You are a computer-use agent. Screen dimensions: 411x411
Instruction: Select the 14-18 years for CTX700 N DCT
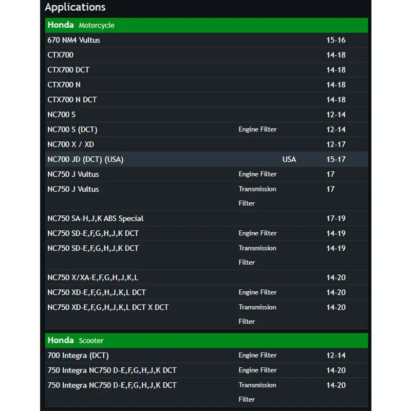(336, 100)
